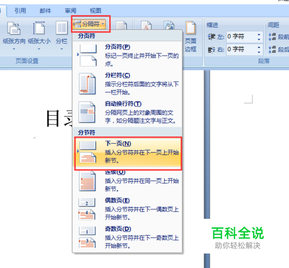Click the 分隔符 breaks button
This screenshot has height=268, width=289.
tap(90, 24)
